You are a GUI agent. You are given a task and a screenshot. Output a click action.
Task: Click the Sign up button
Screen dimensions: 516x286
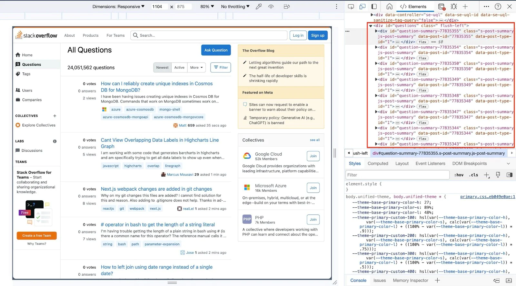point(318,35)
